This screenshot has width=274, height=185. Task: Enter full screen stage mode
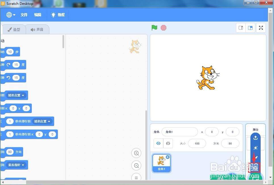(x=261, y=28)
